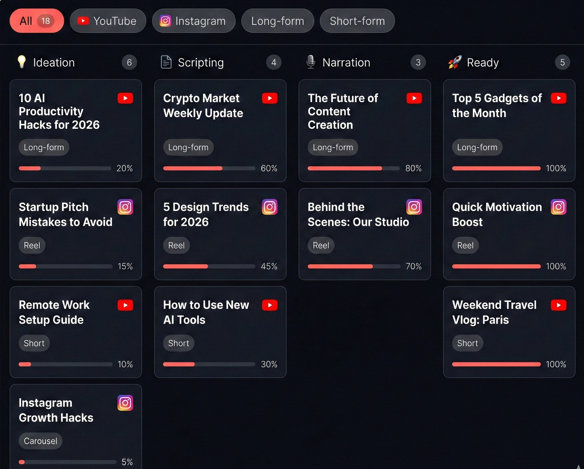Click the microphone icon beside Narration
This screenshot has height=469, width=584.
coord(311,62)
